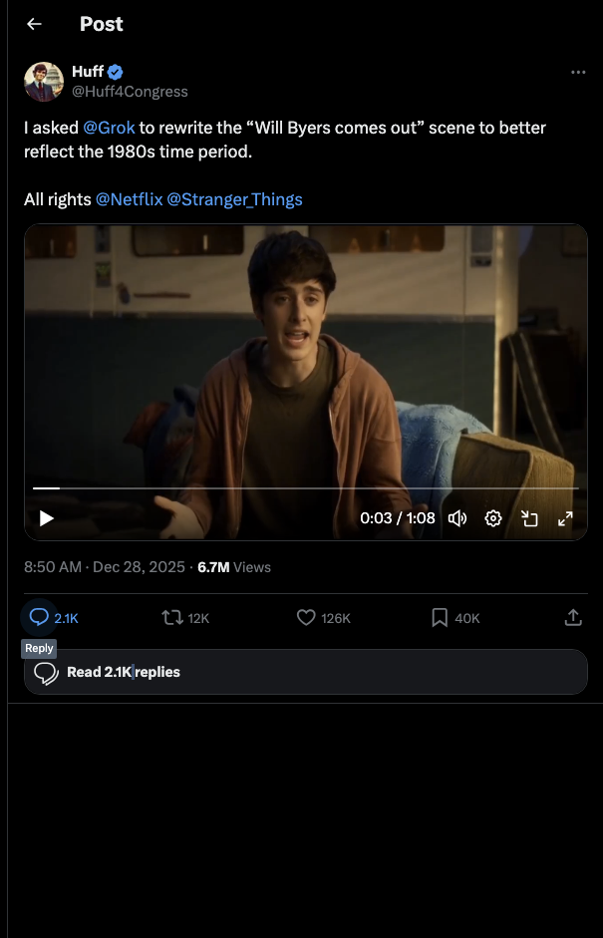Go back using the arrow icon

tap(34, 24)
